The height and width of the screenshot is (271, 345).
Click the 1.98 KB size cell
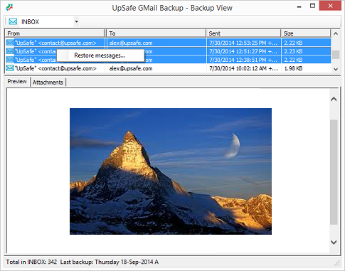pyautogui.click(x=293, y=68)
